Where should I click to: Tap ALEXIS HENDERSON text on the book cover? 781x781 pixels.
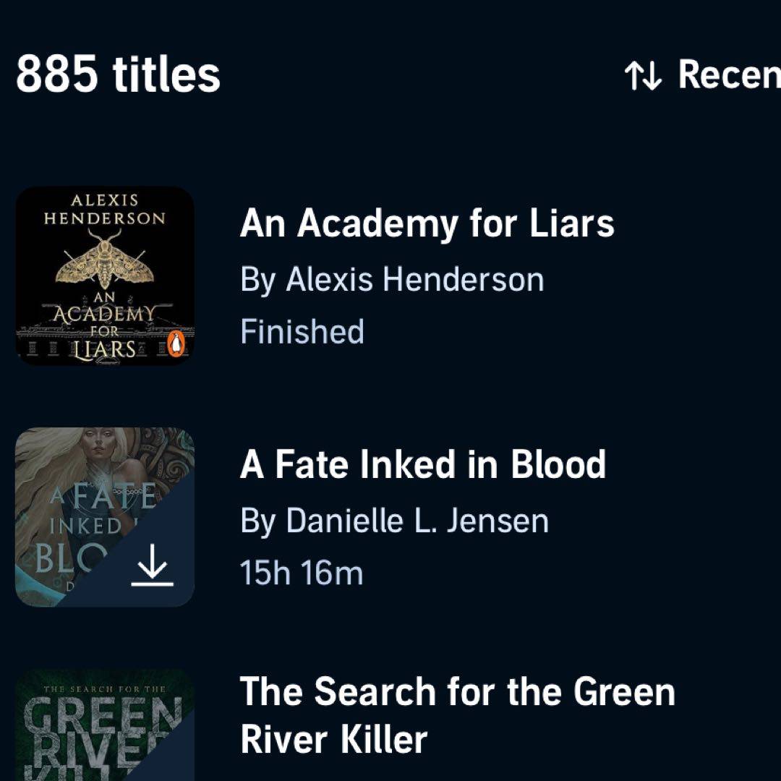point(104,209)
